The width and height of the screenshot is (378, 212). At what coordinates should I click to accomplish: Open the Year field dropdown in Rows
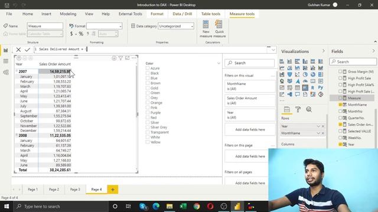[318, 126]
